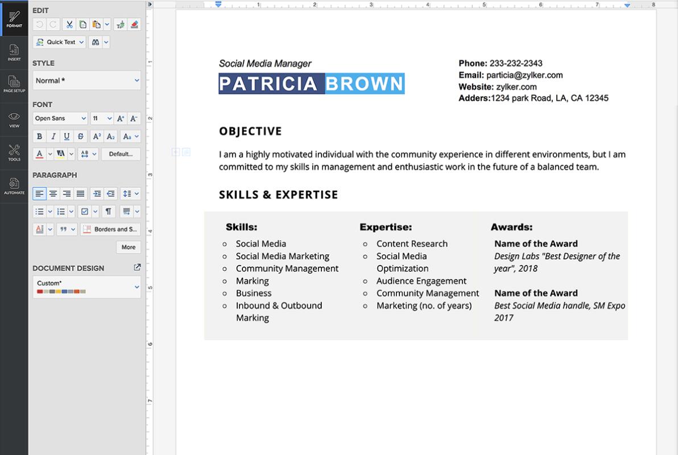Open the Quick Text dropdown
This screenshot has height=455, width=678.
(60, 42)
